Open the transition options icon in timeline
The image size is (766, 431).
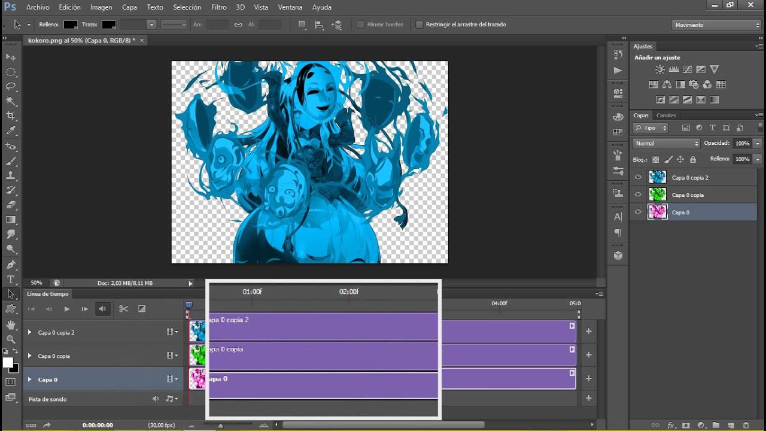142,309
